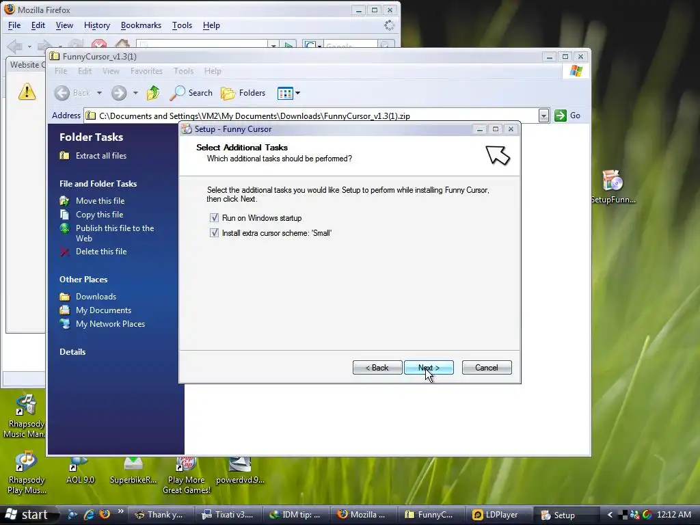Open the Forward history dropdown arrow
This screenshot has height=525, width=700.
coord(135,93)
